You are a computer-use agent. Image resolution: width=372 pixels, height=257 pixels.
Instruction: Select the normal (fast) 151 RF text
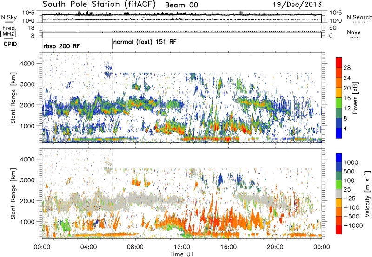(145, 42)
